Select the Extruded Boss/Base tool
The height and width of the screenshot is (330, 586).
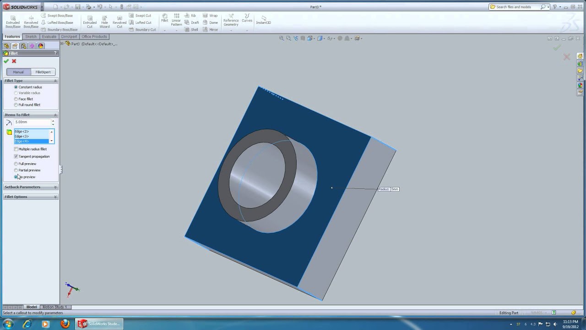tap(13, 22)
